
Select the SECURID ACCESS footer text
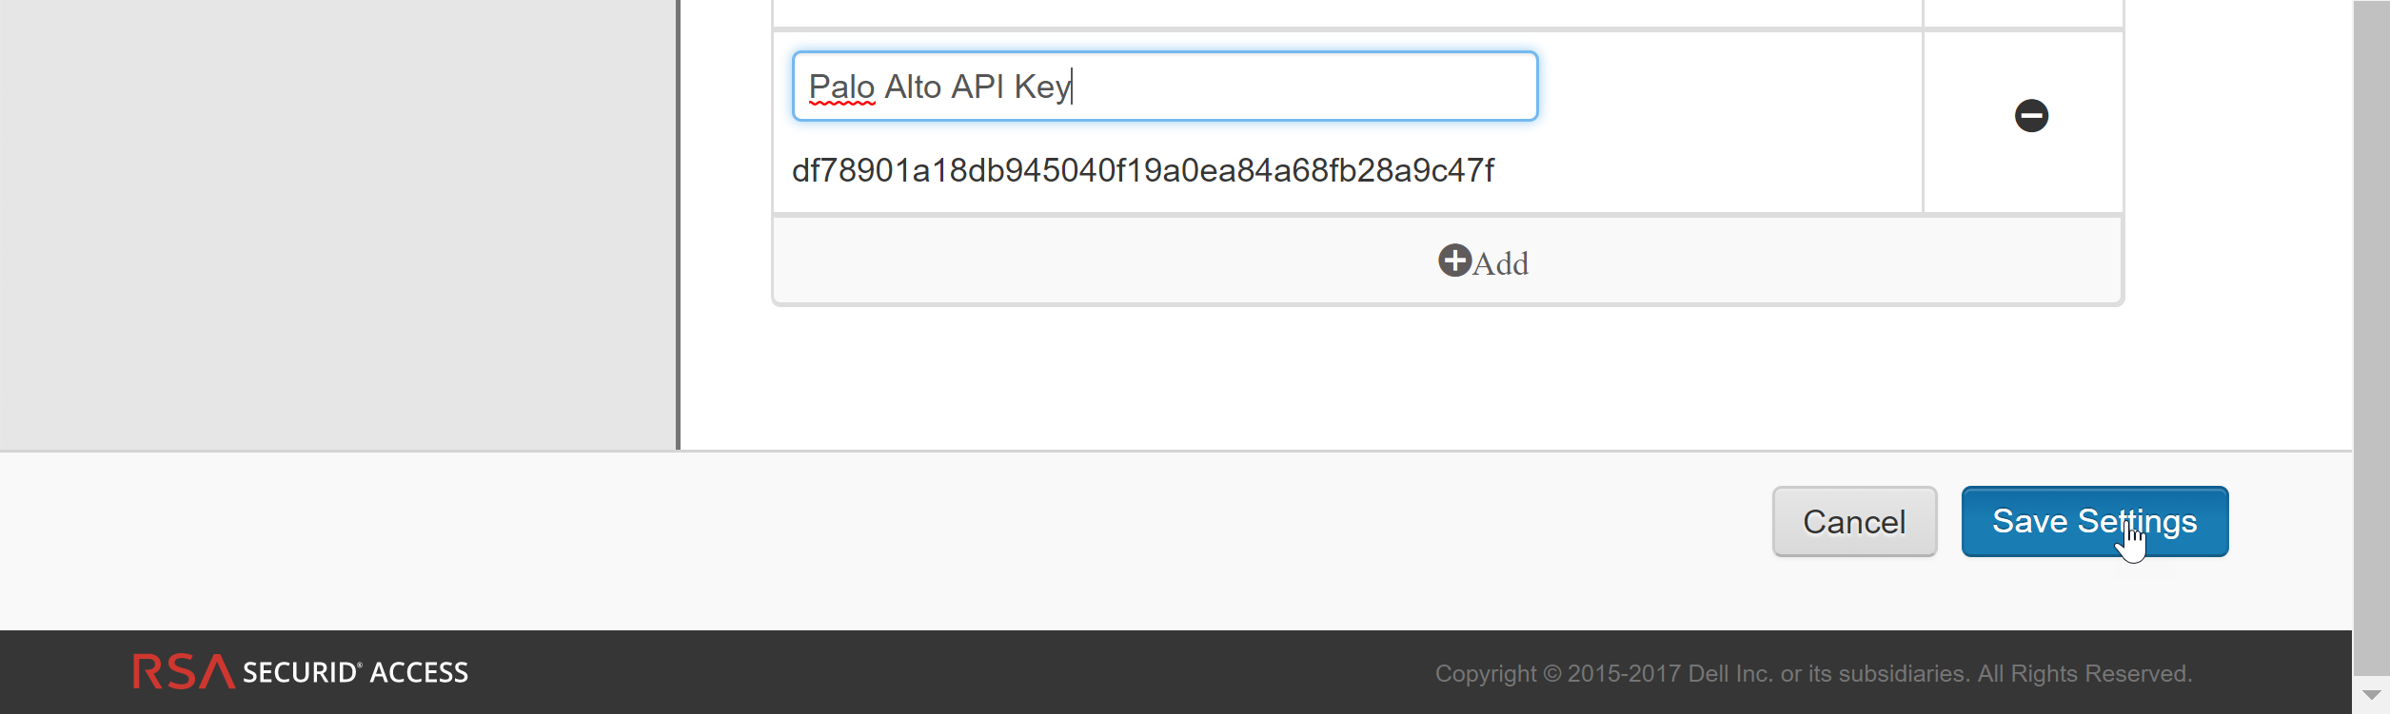(354, 672)
